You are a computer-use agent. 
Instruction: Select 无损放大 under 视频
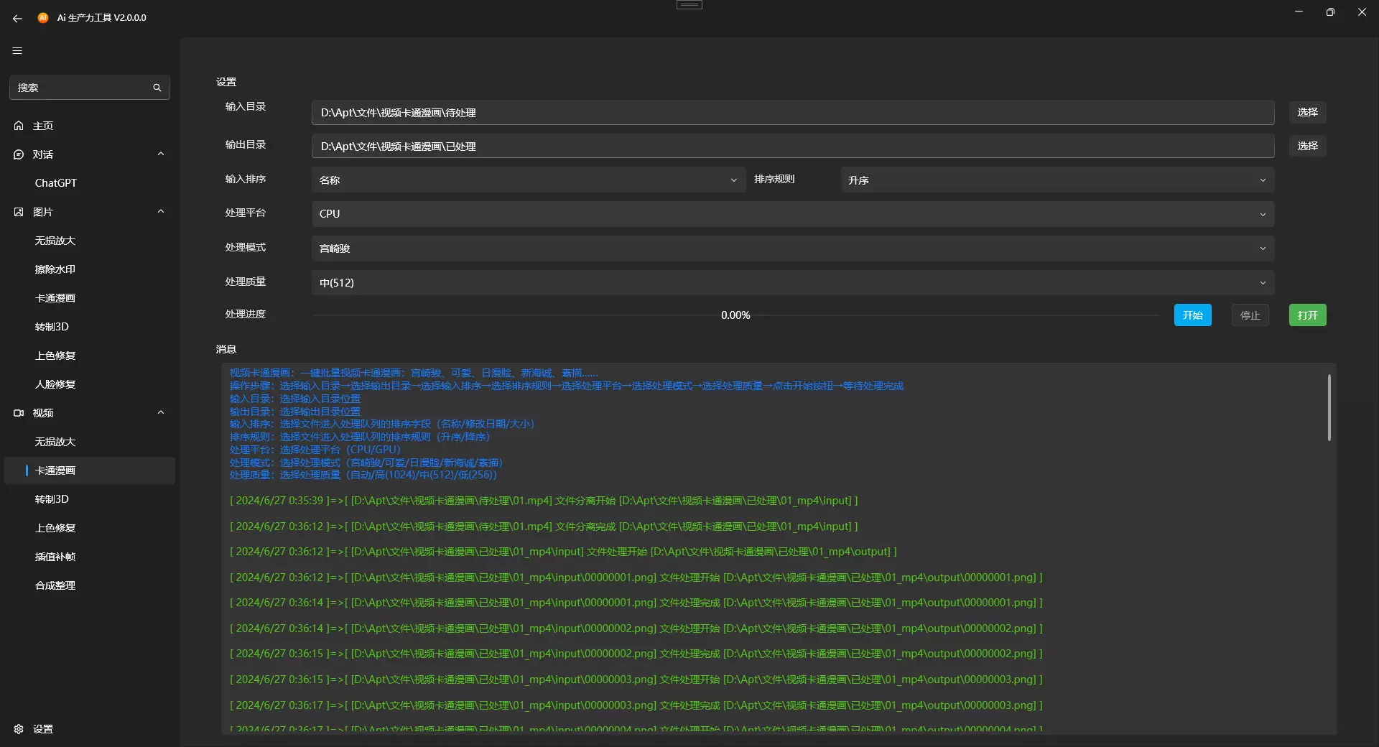point(90,442)
